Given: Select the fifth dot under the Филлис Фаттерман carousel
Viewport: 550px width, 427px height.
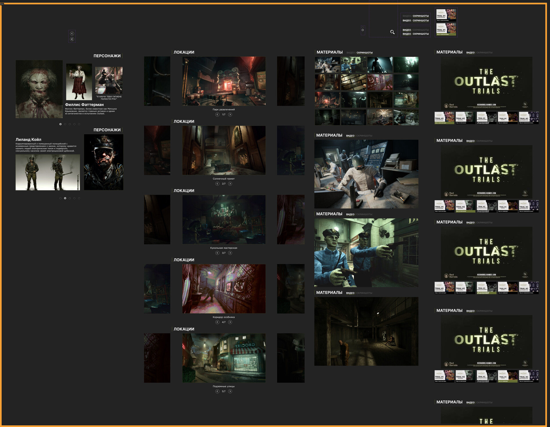Looking at the screenshot, I should (79, 124).
